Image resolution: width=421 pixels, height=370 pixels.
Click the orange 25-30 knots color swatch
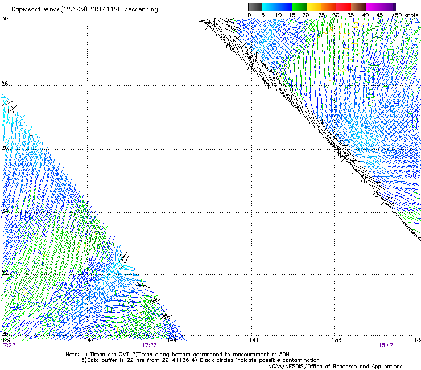(329, 7)
